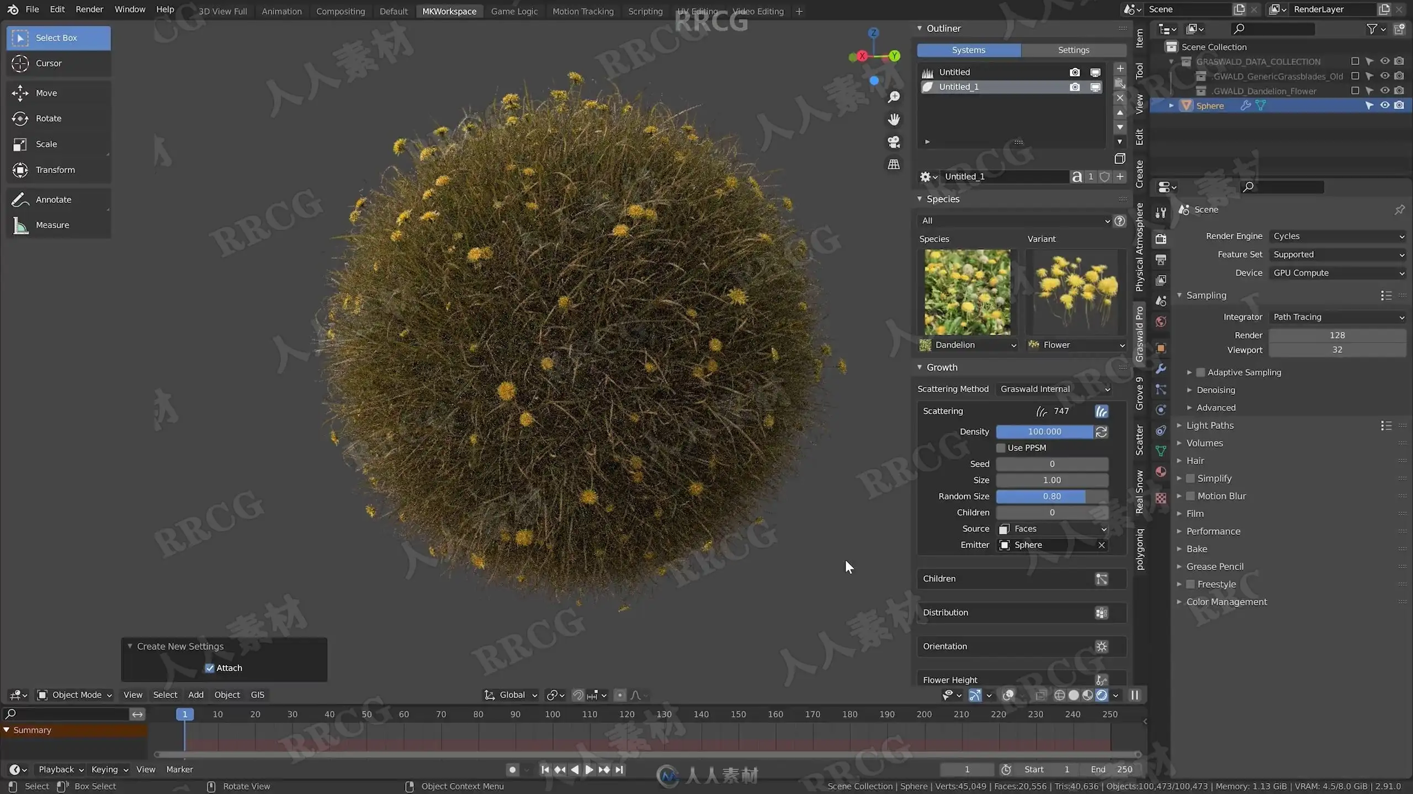Open the Render menu
Image resolution: width=1413 pixels, height=794 pixels.
coord(89,9)
